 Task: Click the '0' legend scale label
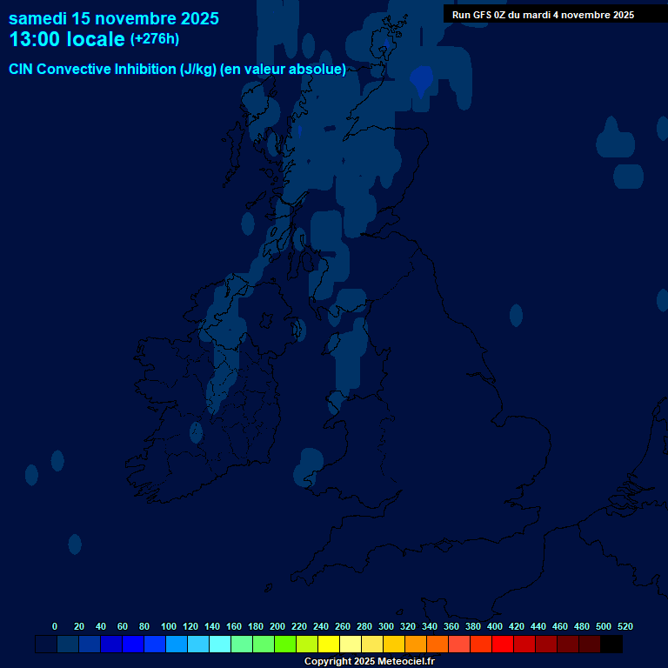click(x=55, y=626)
